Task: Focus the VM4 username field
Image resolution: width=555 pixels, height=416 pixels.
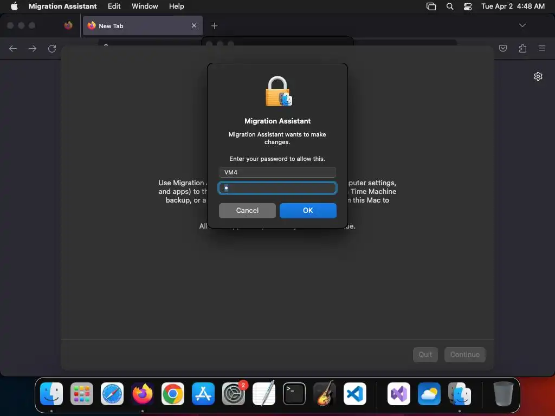Action: 277,172
